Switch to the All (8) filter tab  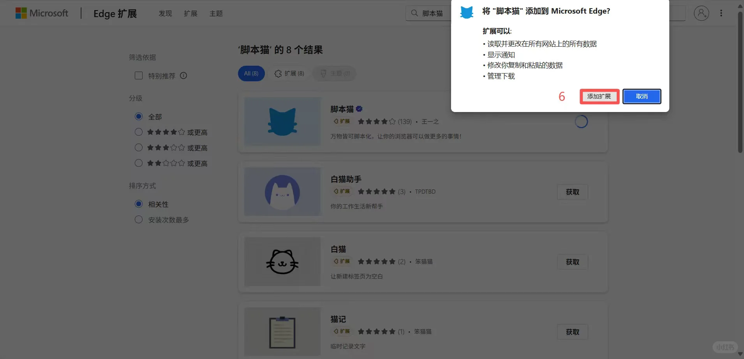(250, 73)
